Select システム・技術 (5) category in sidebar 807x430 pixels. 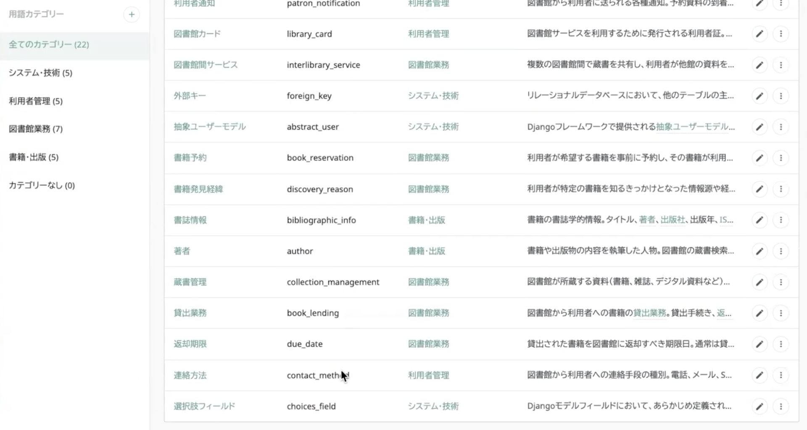[40, 73]
